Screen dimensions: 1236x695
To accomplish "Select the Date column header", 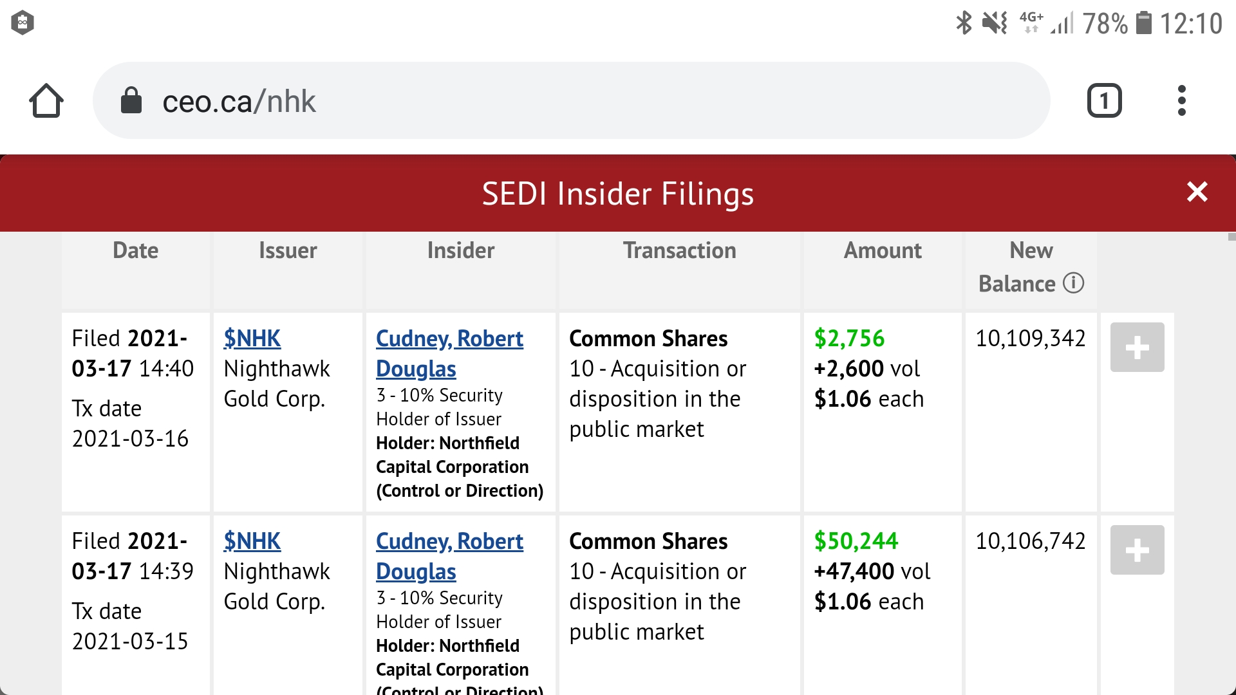I will pos(135,250).
